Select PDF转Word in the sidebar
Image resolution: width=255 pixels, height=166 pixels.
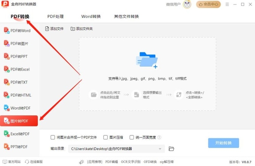click(17, 31)
